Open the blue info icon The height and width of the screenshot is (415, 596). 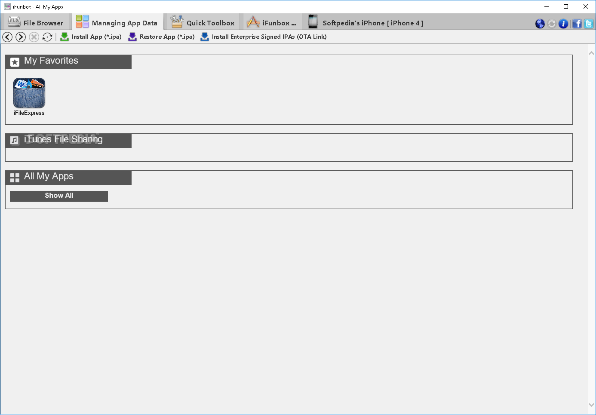point(563,24)
